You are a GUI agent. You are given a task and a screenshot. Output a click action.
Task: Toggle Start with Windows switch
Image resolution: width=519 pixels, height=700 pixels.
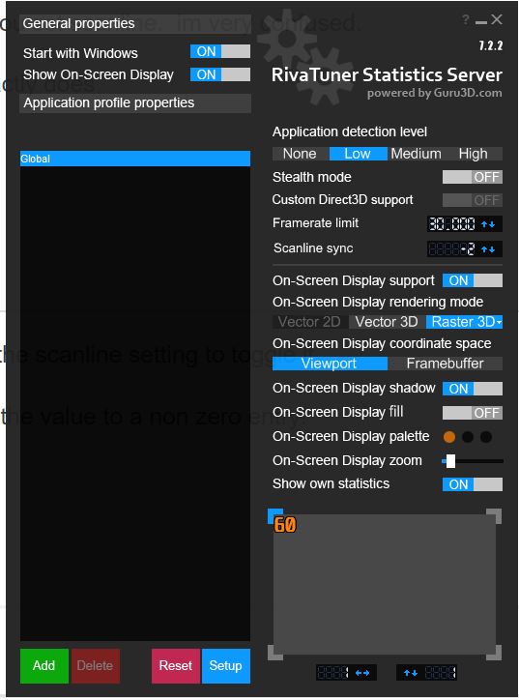pyautogui.click(x=220, y=51)
